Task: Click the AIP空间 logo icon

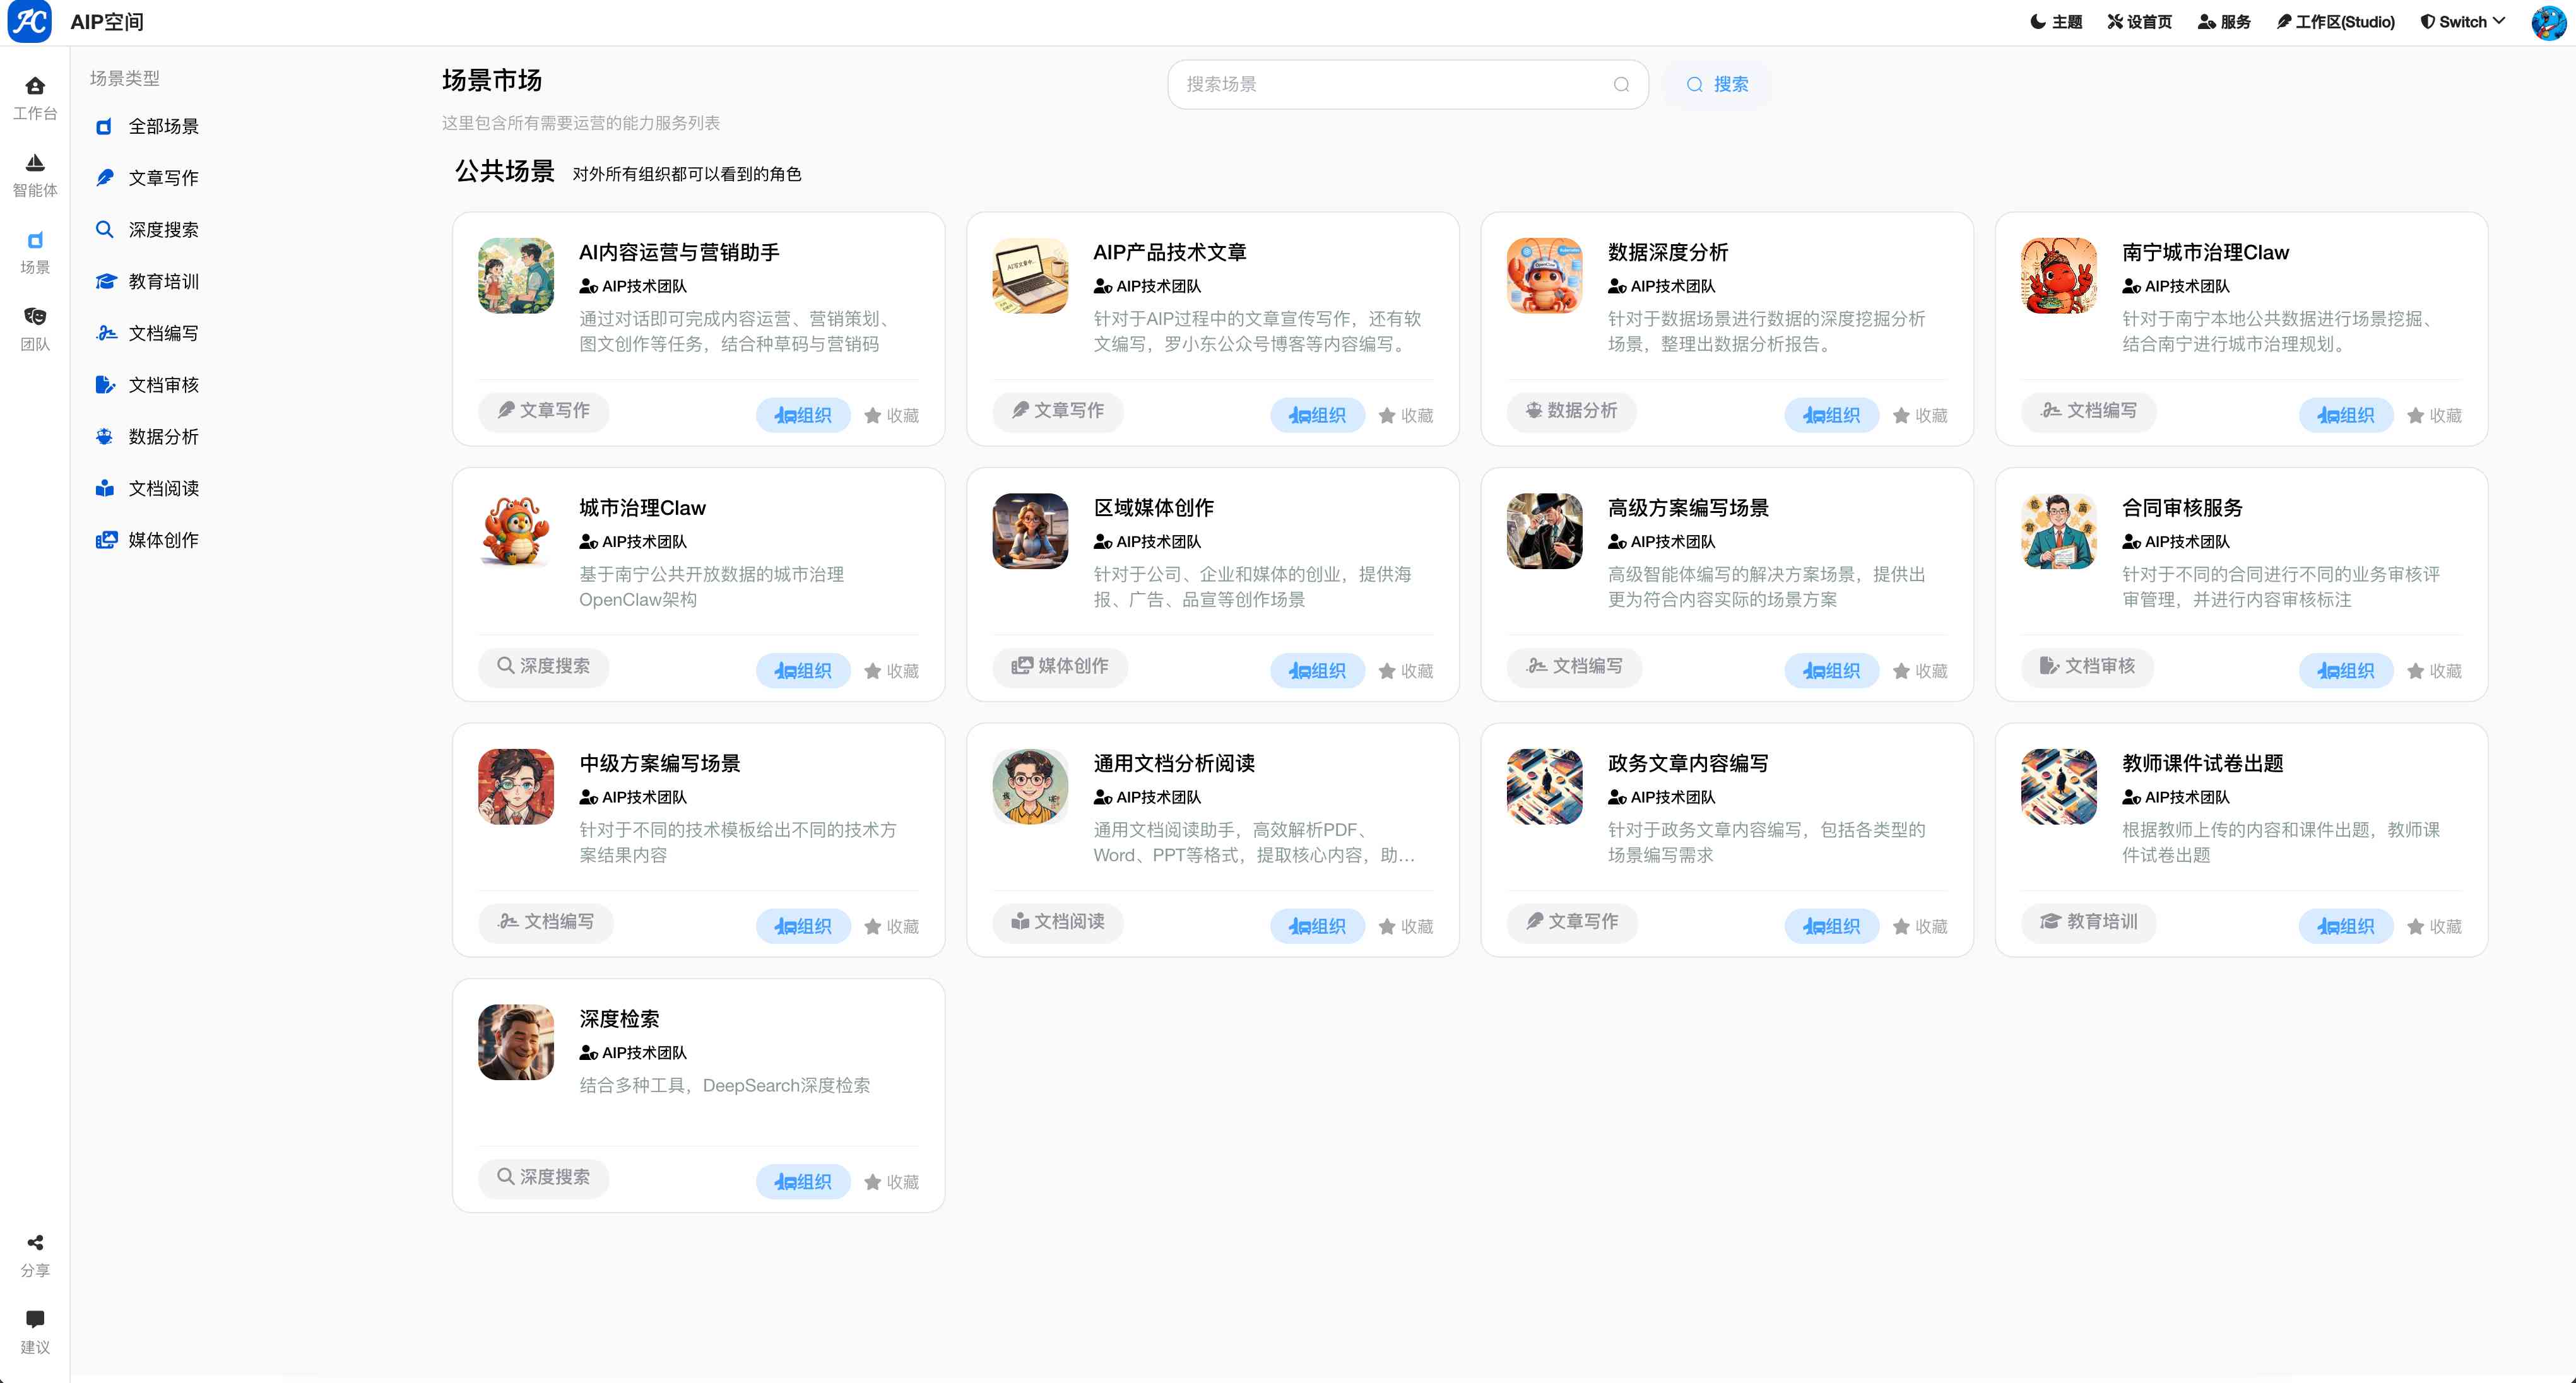Action: click(x=30, y=22)
